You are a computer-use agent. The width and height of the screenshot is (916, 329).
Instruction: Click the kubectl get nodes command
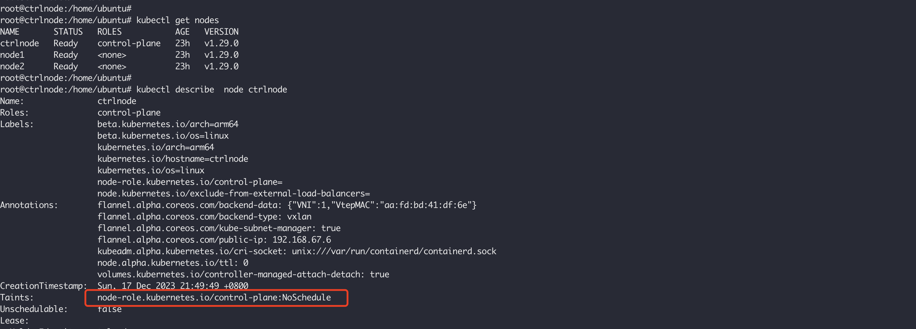point(177,20)
